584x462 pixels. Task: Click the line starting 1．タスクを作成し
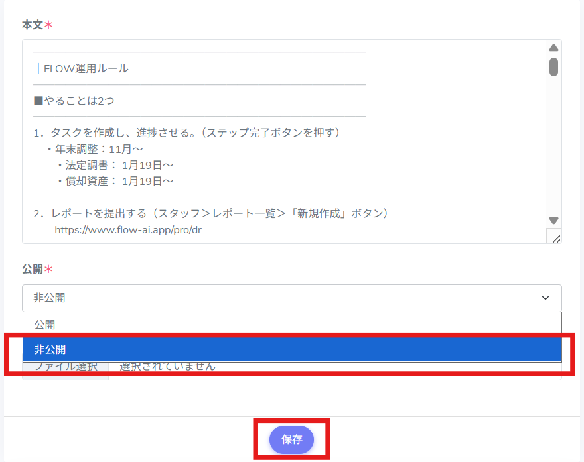point(186,133)
